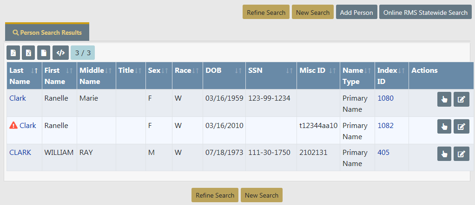The height and width of the screenshot is (205, 475).
Task: Open edit for Ranelle Marie Clark
Action: [x=461, y=99]
